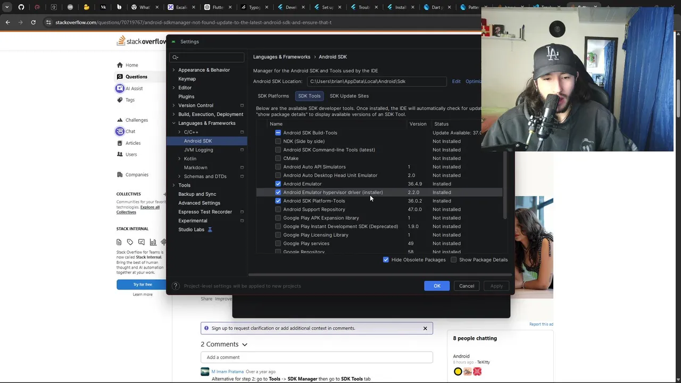Toggle Android SDK Build-Tools checkbox
Viewport: 681px width, 383px height.
[278, 133]
